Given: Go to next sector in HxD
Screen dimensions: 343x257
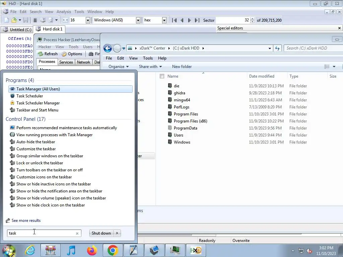Looking at the screenshot, I should 189,20.
